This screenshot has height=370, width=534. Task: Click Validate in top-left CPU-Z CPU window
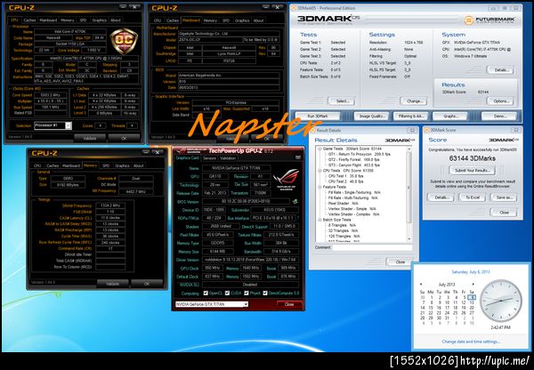tap(90, 138)
